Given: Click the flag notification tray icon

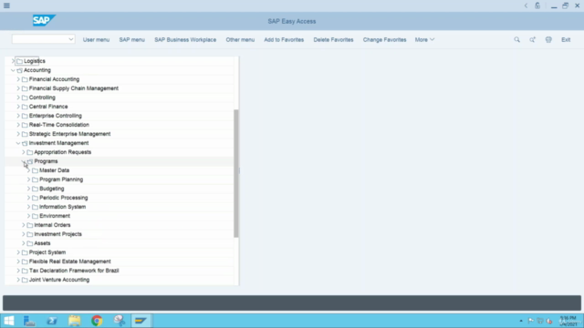Looking at the screenshot, I should tap(531, 321).
